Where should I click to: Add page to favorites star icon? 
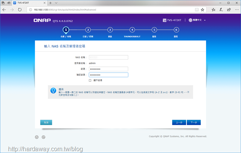point(203,10)
